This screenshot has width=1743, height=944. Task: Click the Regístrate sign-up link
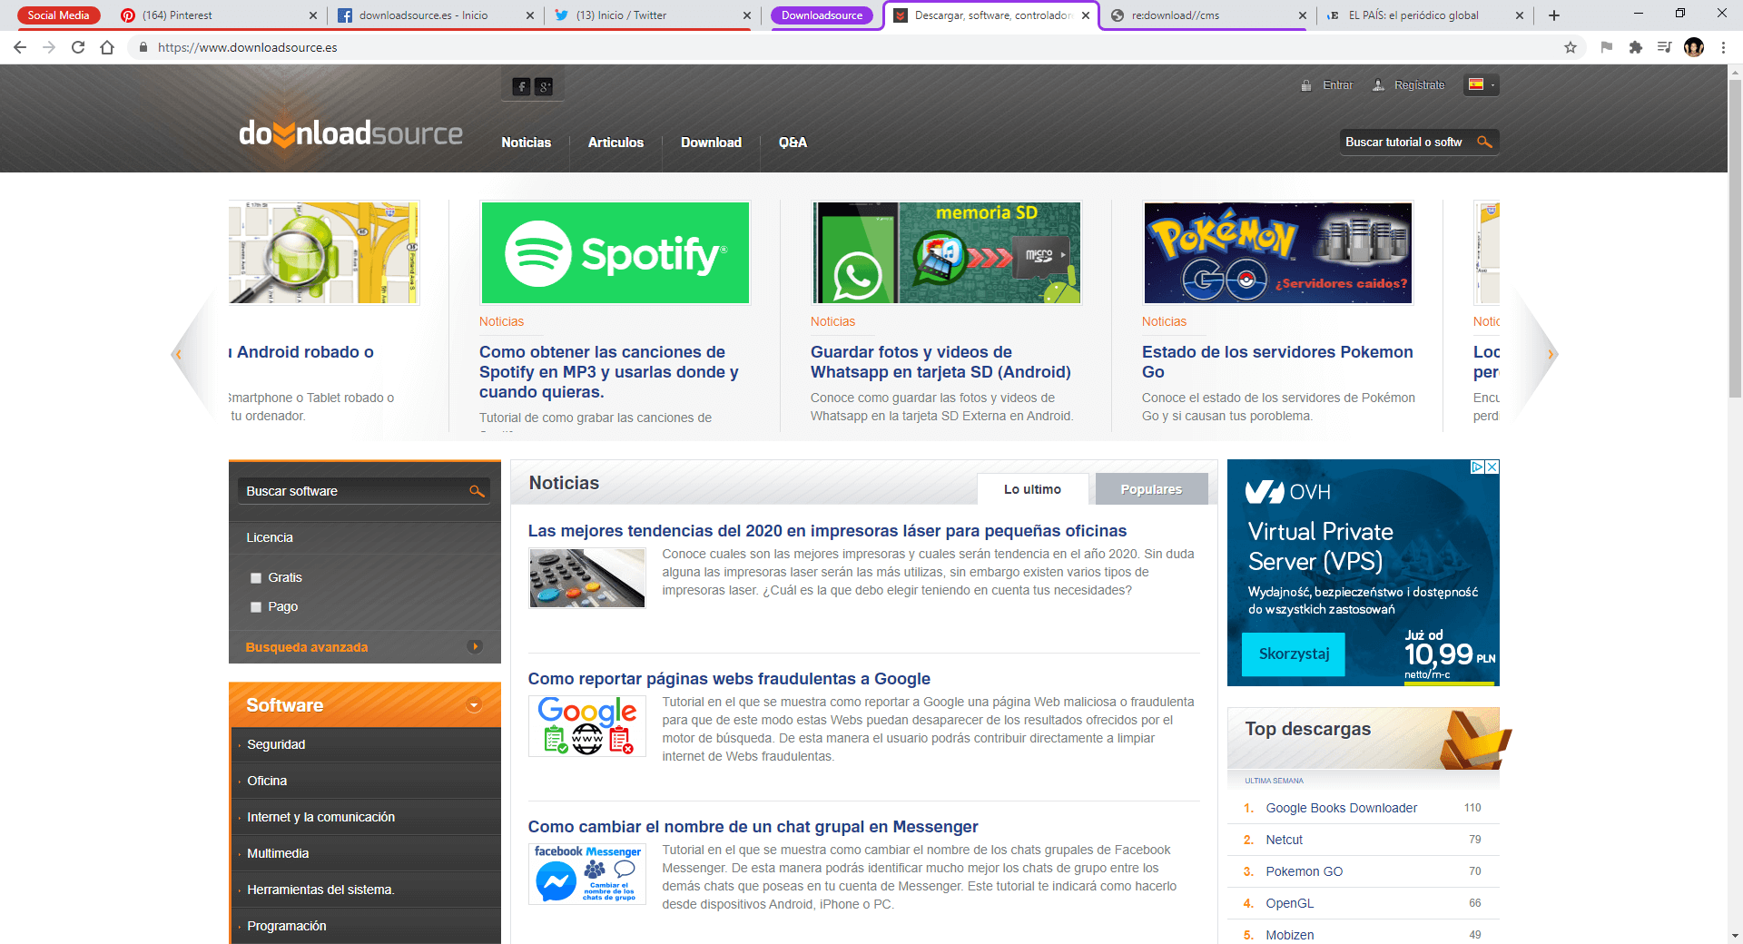(1419, 84)
